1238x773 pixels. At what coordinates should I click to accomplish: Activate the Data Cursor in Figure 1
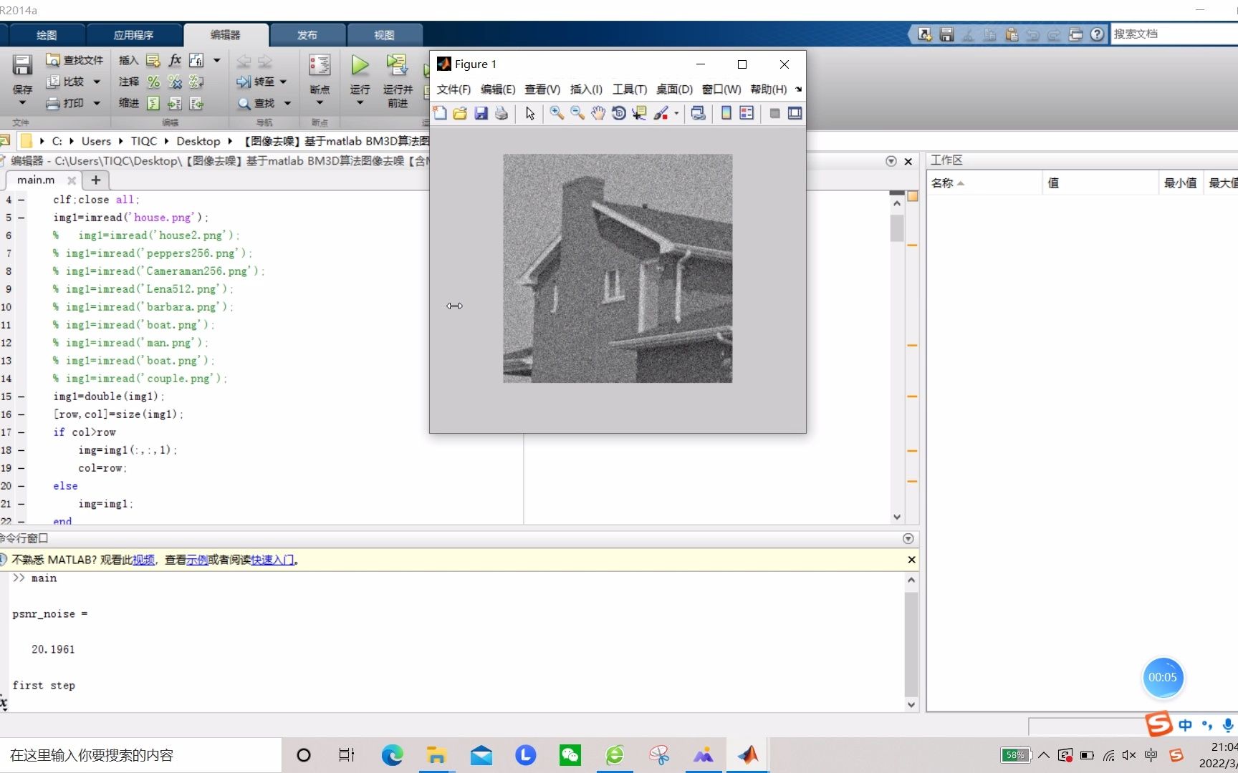pos(639,113)
